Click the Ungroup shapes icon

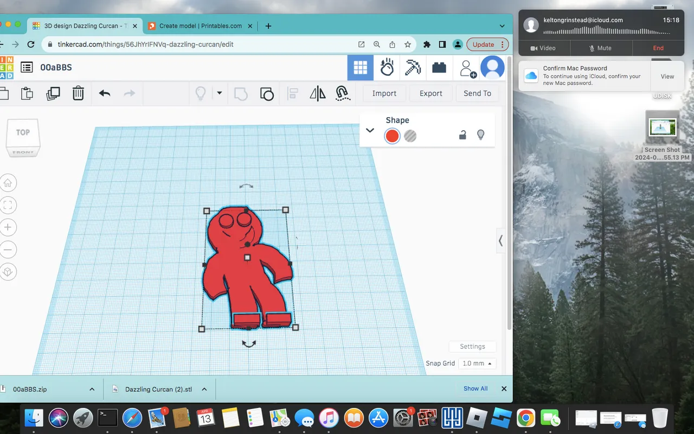pos(267,93)
